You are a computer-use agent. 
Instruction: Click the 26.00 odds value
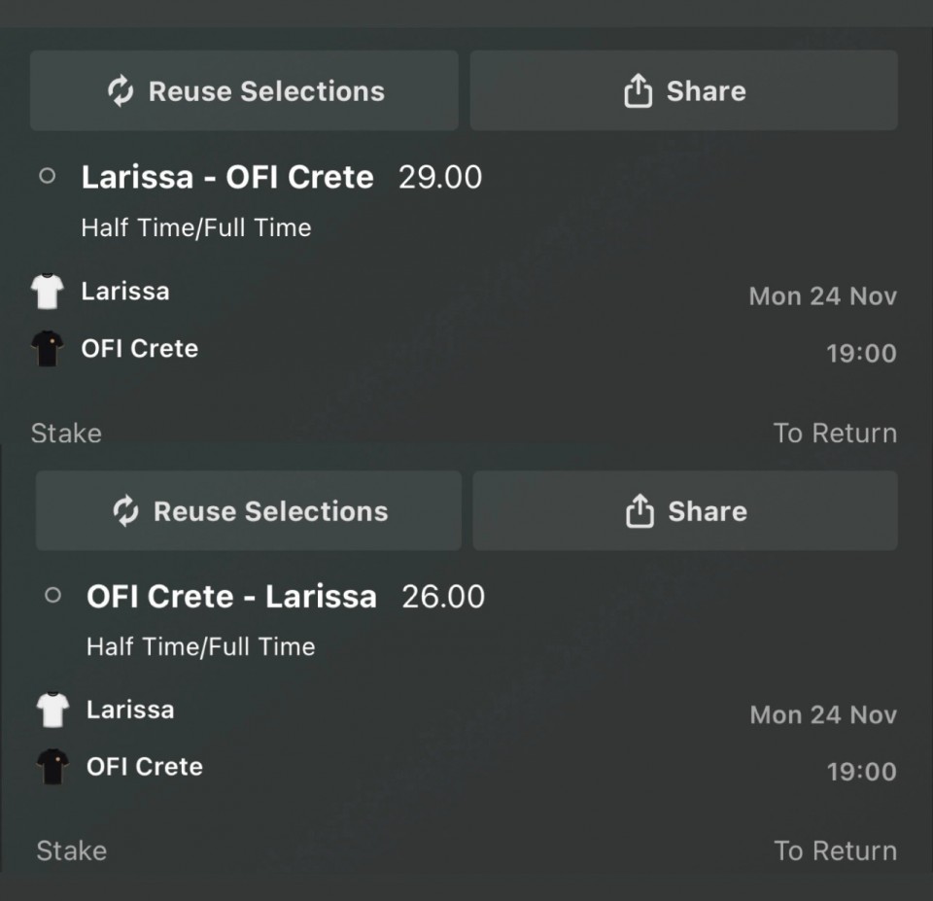443,596
